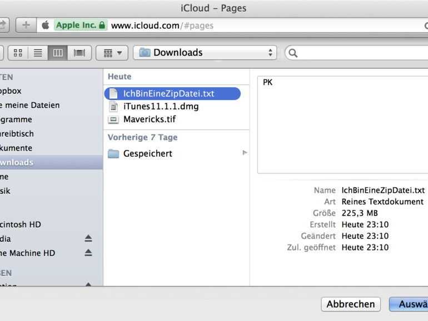The image size is (428, 321).
Task: Open Time Machine HD in sidebar
Action: [27, 253]
